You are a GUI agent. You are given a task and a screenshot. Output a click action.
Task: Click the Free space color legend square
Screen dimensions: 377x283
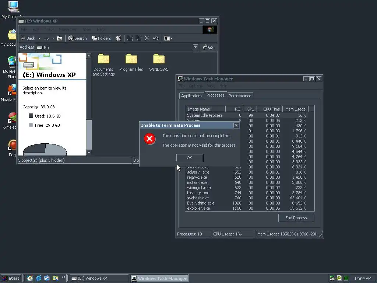[x=31, y=125]
